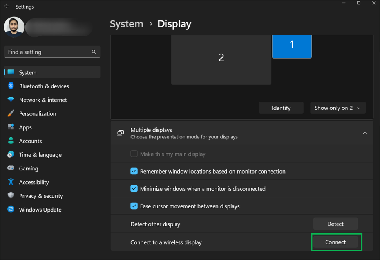Screen dimensions: 380x260
Task: Select Time & language in the sidebar
Action: click(x=10, y=155)
